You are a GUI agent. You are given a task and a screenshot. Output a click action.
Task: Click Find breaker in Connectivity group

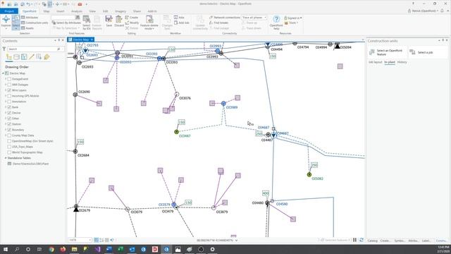[x=219, y=23]
